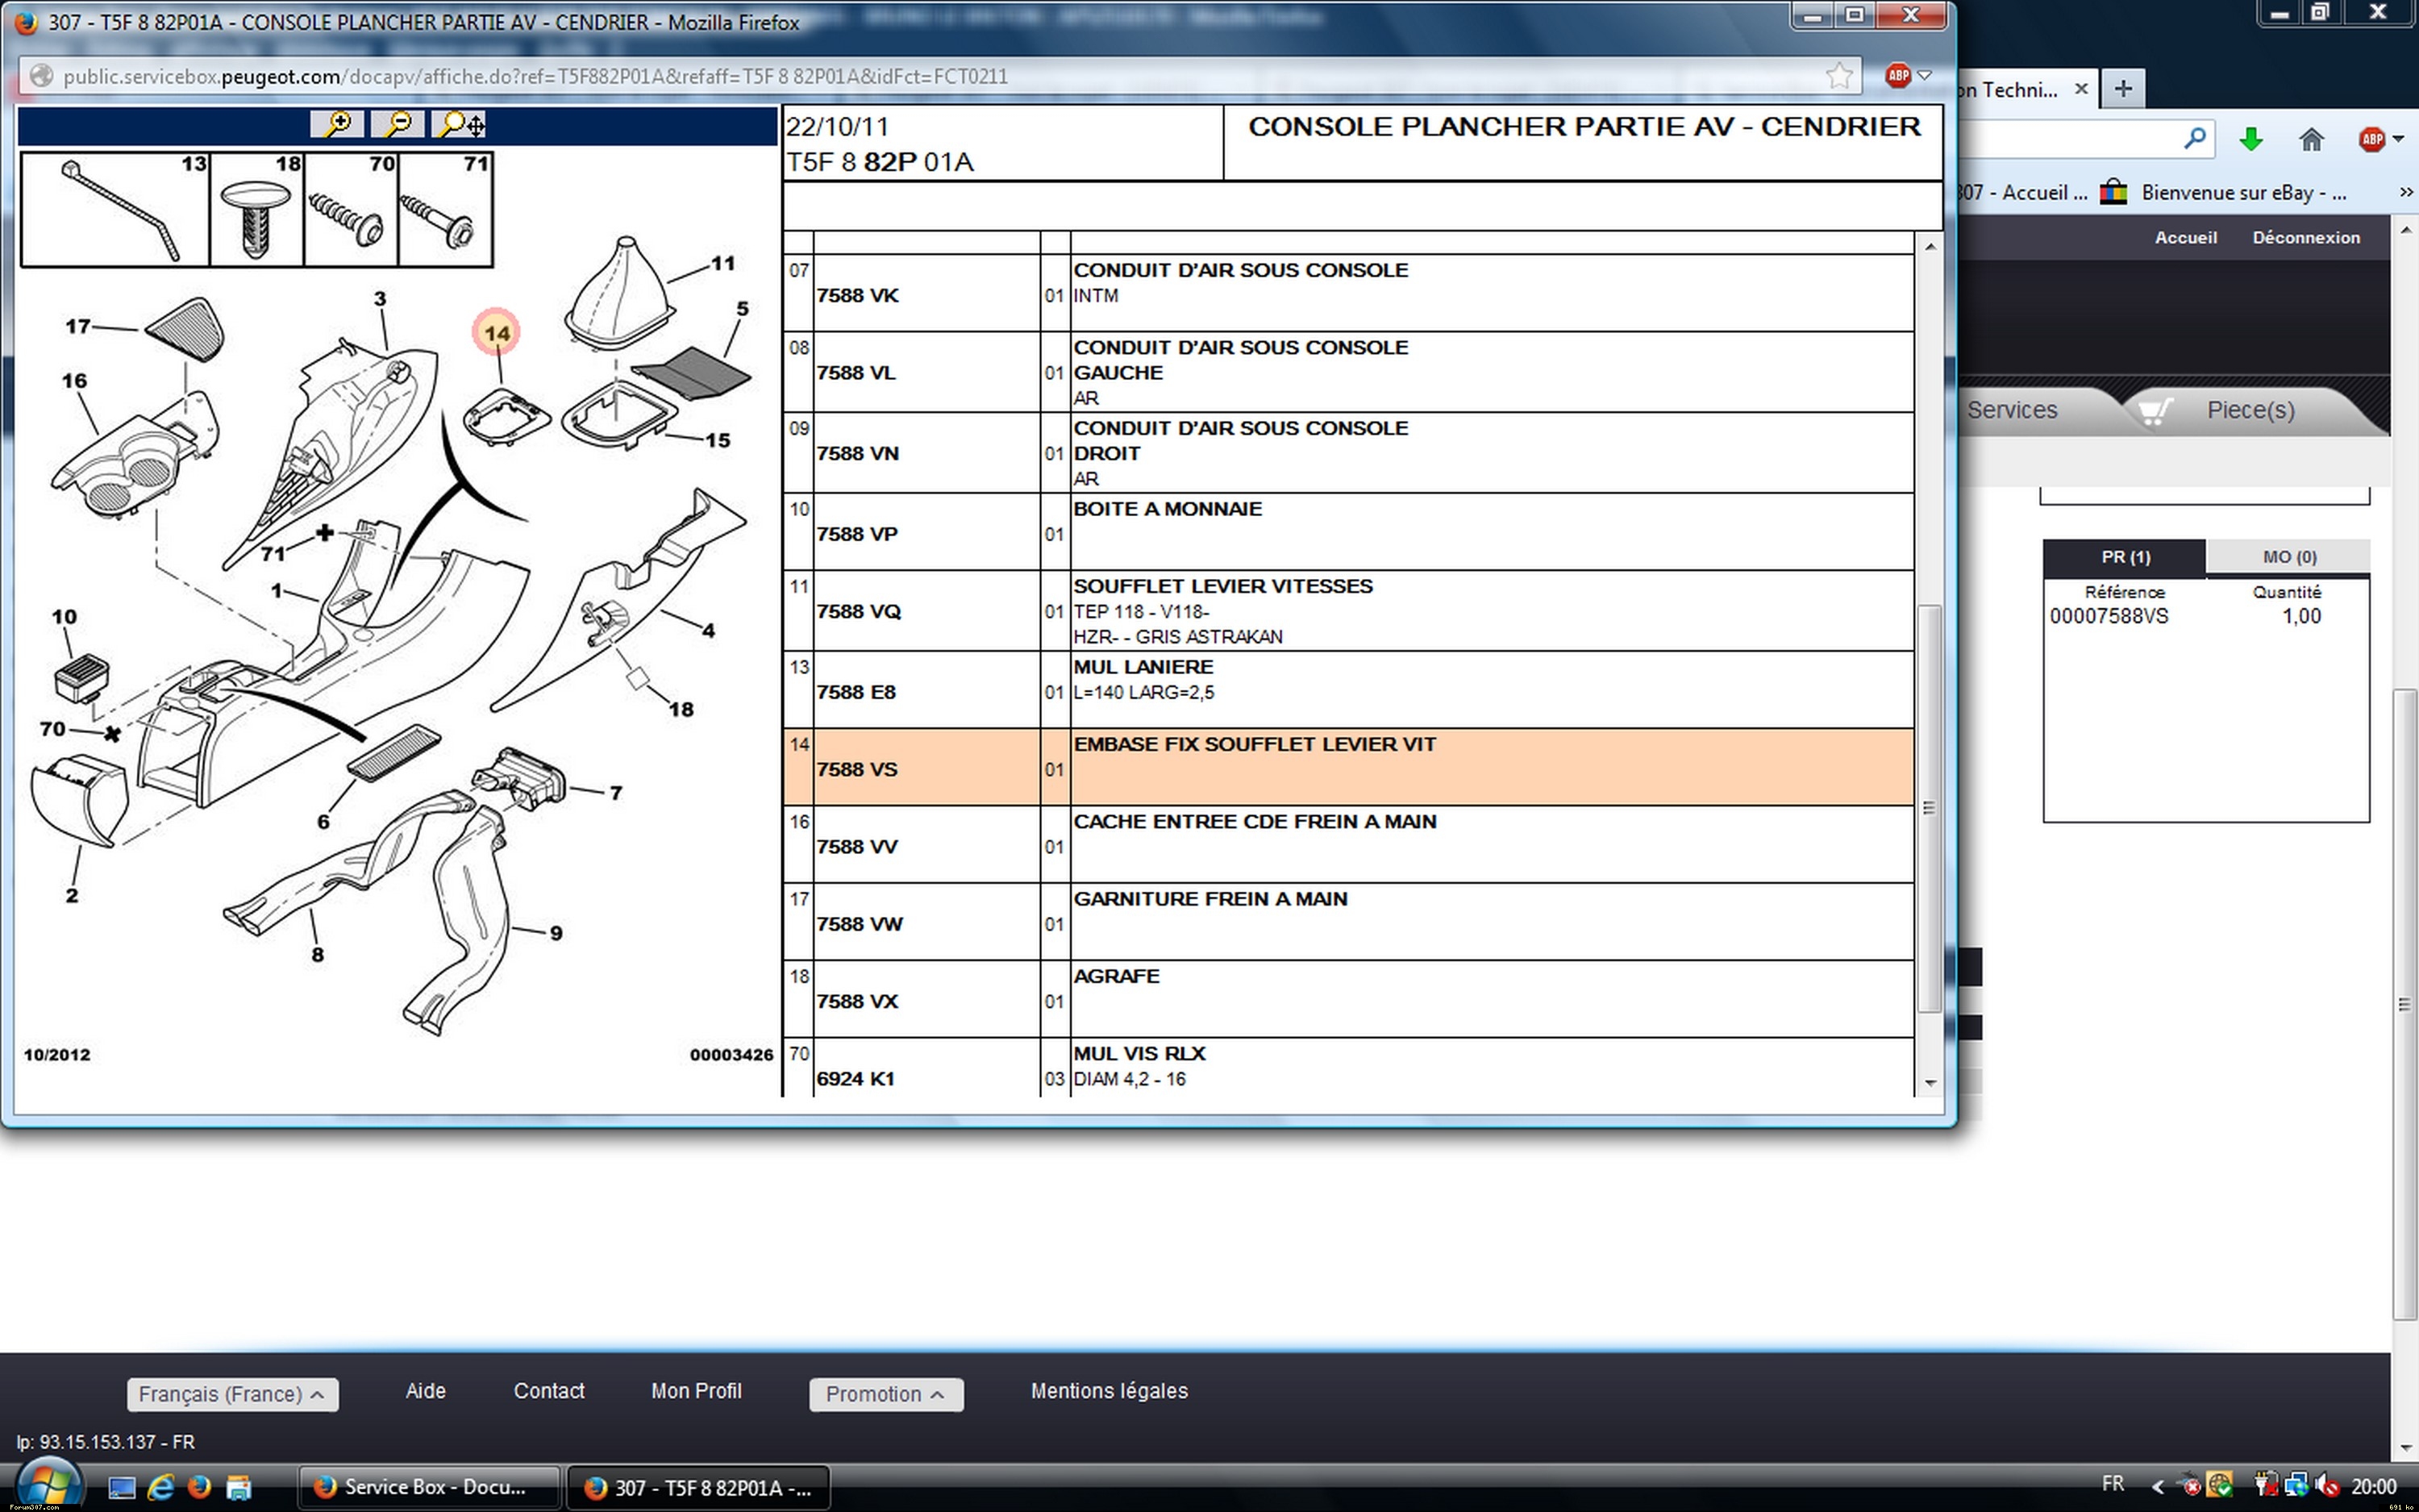The height and width of the screenshot is (1512, 2419).
Task: Select highlighted callout 14 on diagram
Action: coord(497,333)
